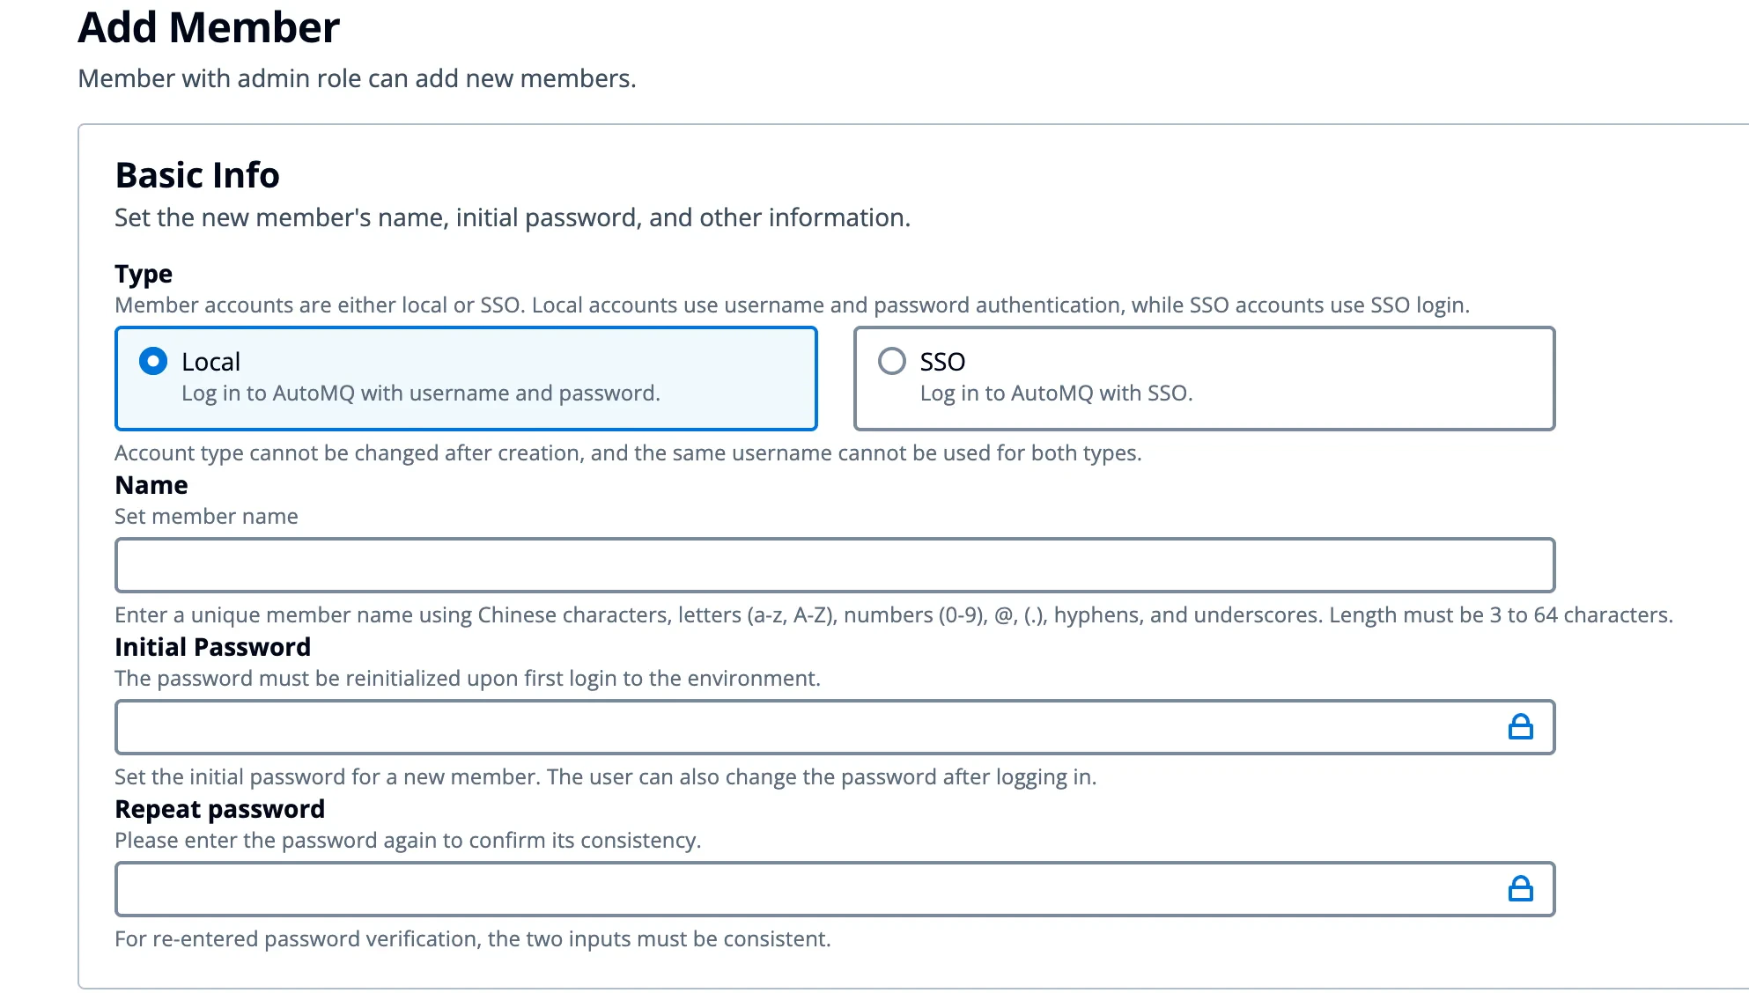Click the Repeat password input field
1749x993 pixels.
pyautogui.click(x=793, y=888)
